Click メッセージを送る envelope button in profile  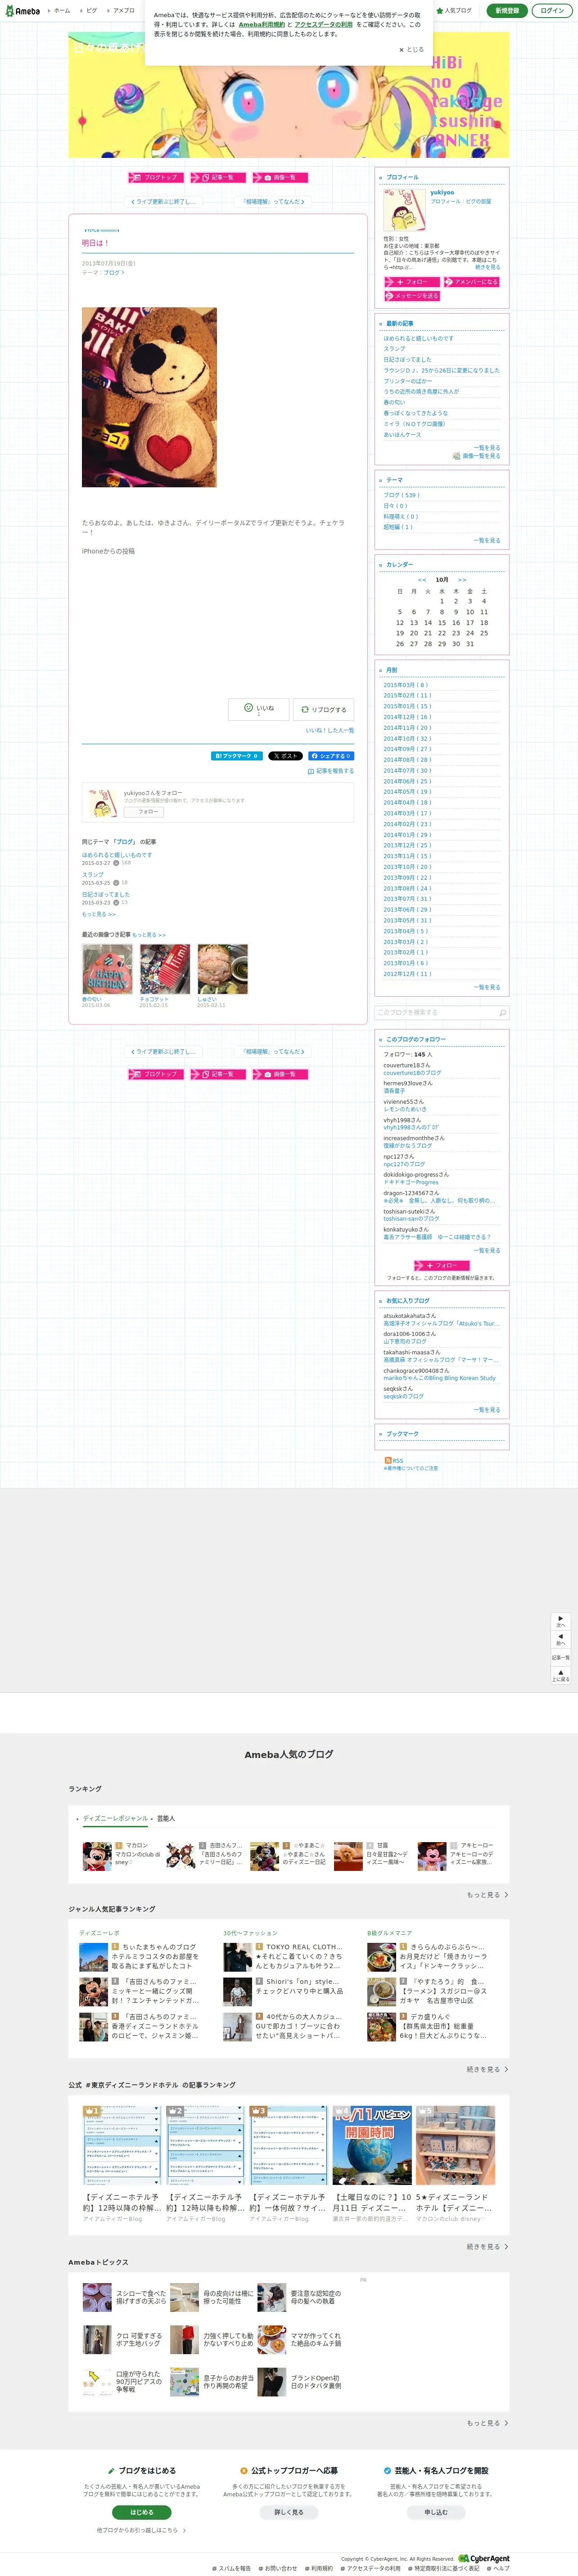412,296
